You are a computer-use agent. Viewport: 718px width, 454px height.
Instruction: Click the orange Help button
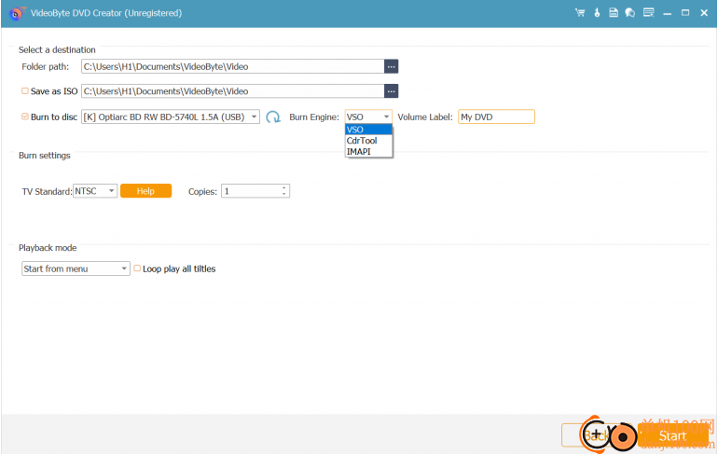point(145,191)
